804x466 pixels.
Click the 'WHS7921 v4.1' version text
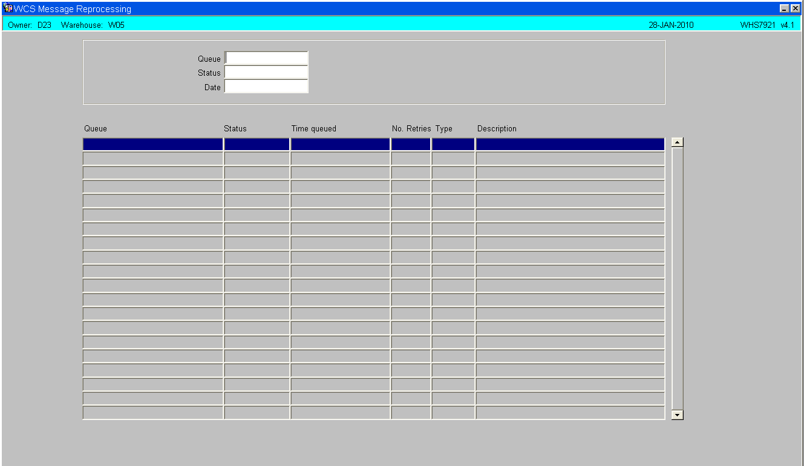tap(767, 25)
